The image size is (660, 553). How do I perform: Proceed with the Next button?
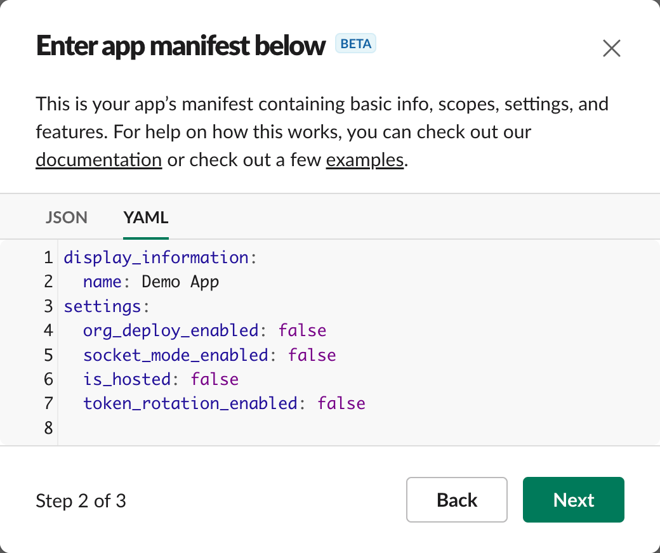tap(574, 500)
